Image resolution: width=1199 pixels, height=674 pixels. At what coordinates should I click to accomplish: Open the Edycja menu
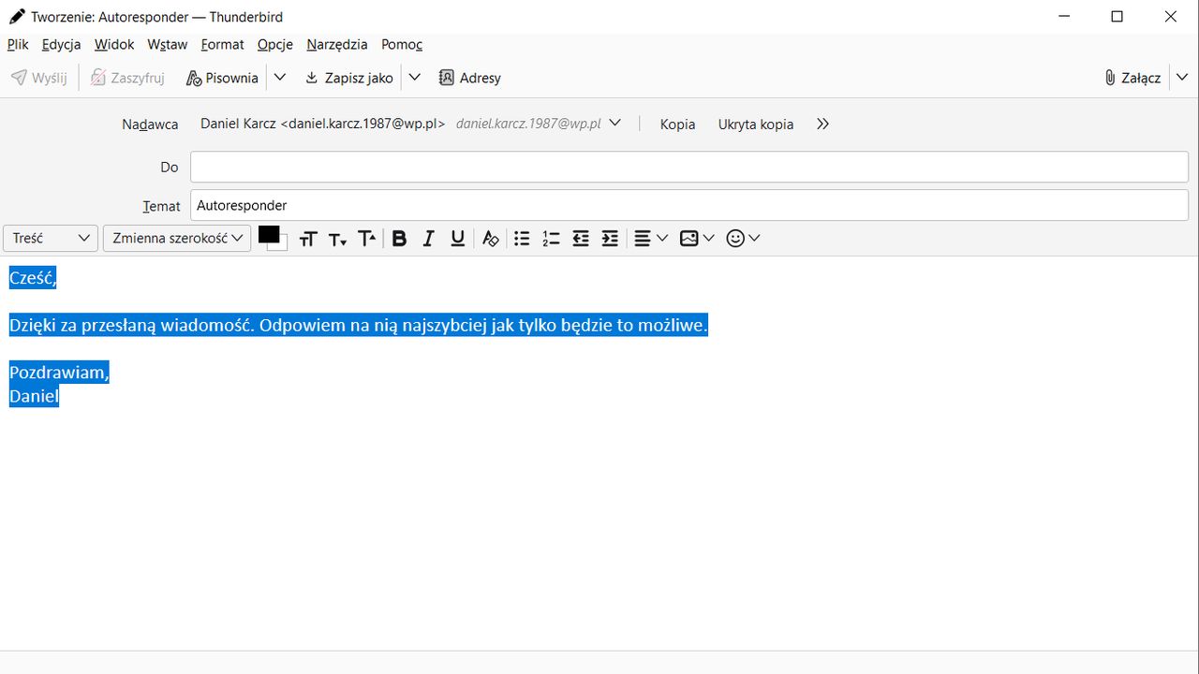coord(62,44)
